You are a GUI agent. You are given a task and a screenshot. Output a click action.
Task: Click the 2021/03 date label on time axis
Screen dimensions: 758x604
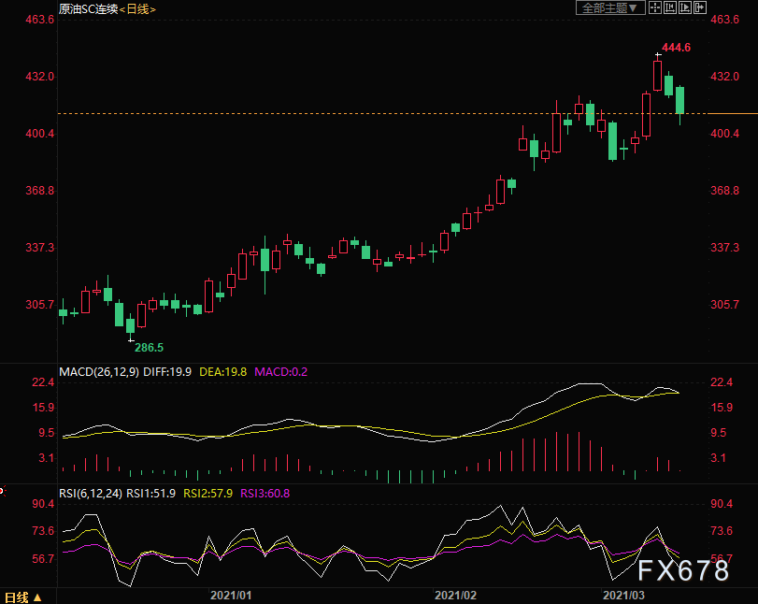tap(622, 595)
